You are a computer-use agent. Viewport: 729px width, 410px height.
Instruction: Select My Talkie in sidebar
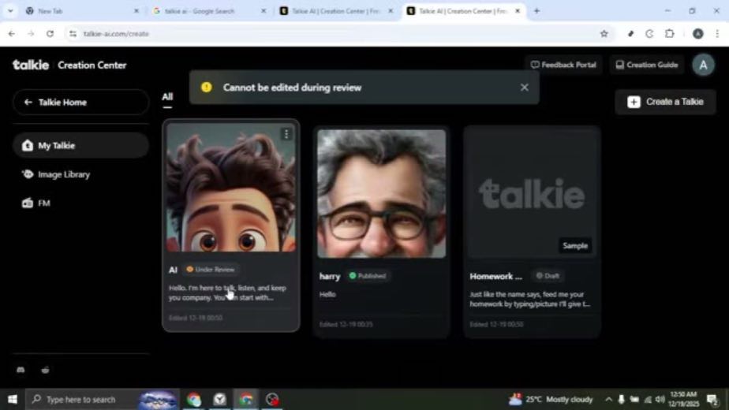tap(81, 146)
